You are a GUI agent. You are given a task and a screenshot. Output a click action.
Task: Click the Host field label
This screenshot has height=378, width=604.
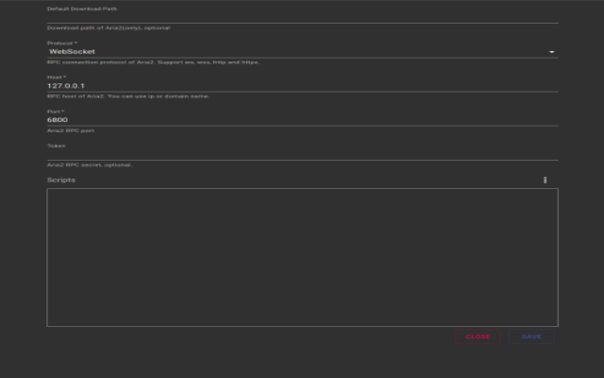(57, 77)
